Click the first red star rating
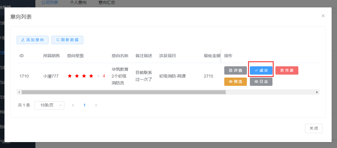 click(70, 76)
